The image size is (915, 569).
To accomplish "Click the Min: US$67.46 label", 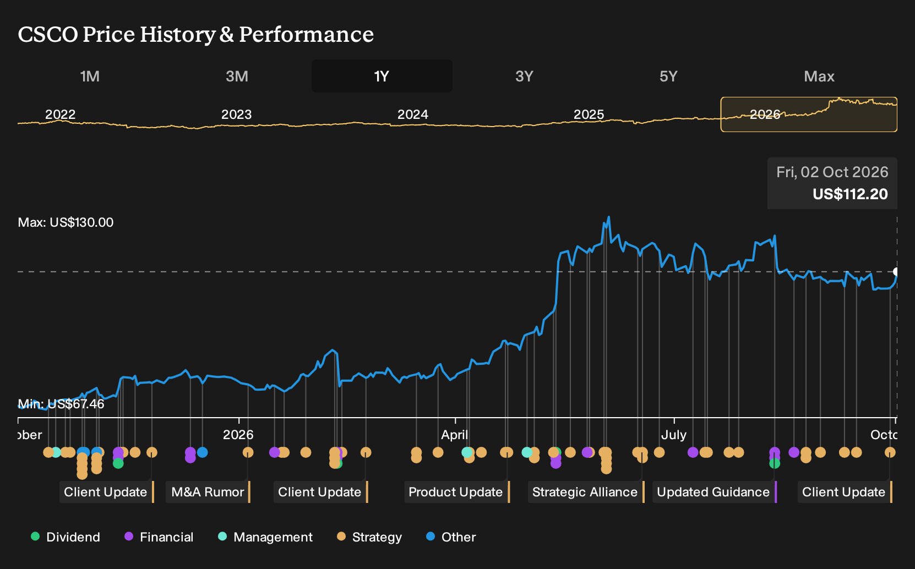I will tap(61, 404).
